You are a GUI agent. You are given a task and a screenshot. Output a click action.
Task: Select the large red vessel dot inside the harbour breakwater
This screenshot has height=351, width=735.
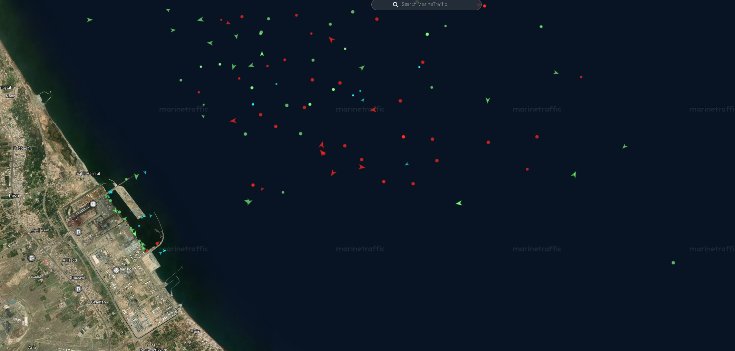[157, 243]
